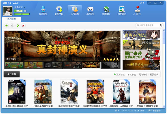The image size is (167, 114).
Task: Click the scrollbar down arrow
Action: click(x=164, y=107)
